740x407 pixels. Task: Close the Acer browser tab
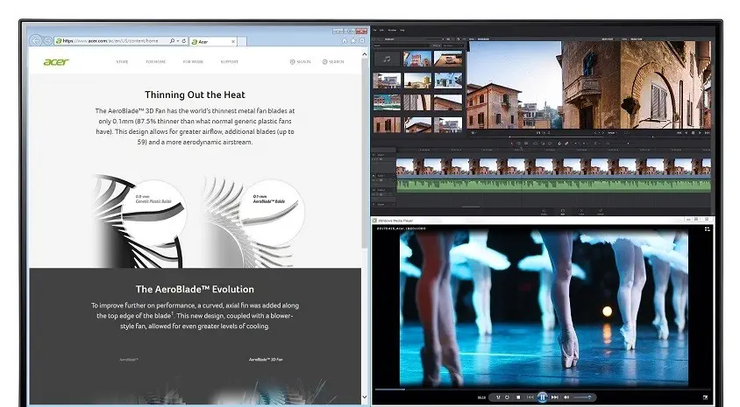click(x=233, y=41)
